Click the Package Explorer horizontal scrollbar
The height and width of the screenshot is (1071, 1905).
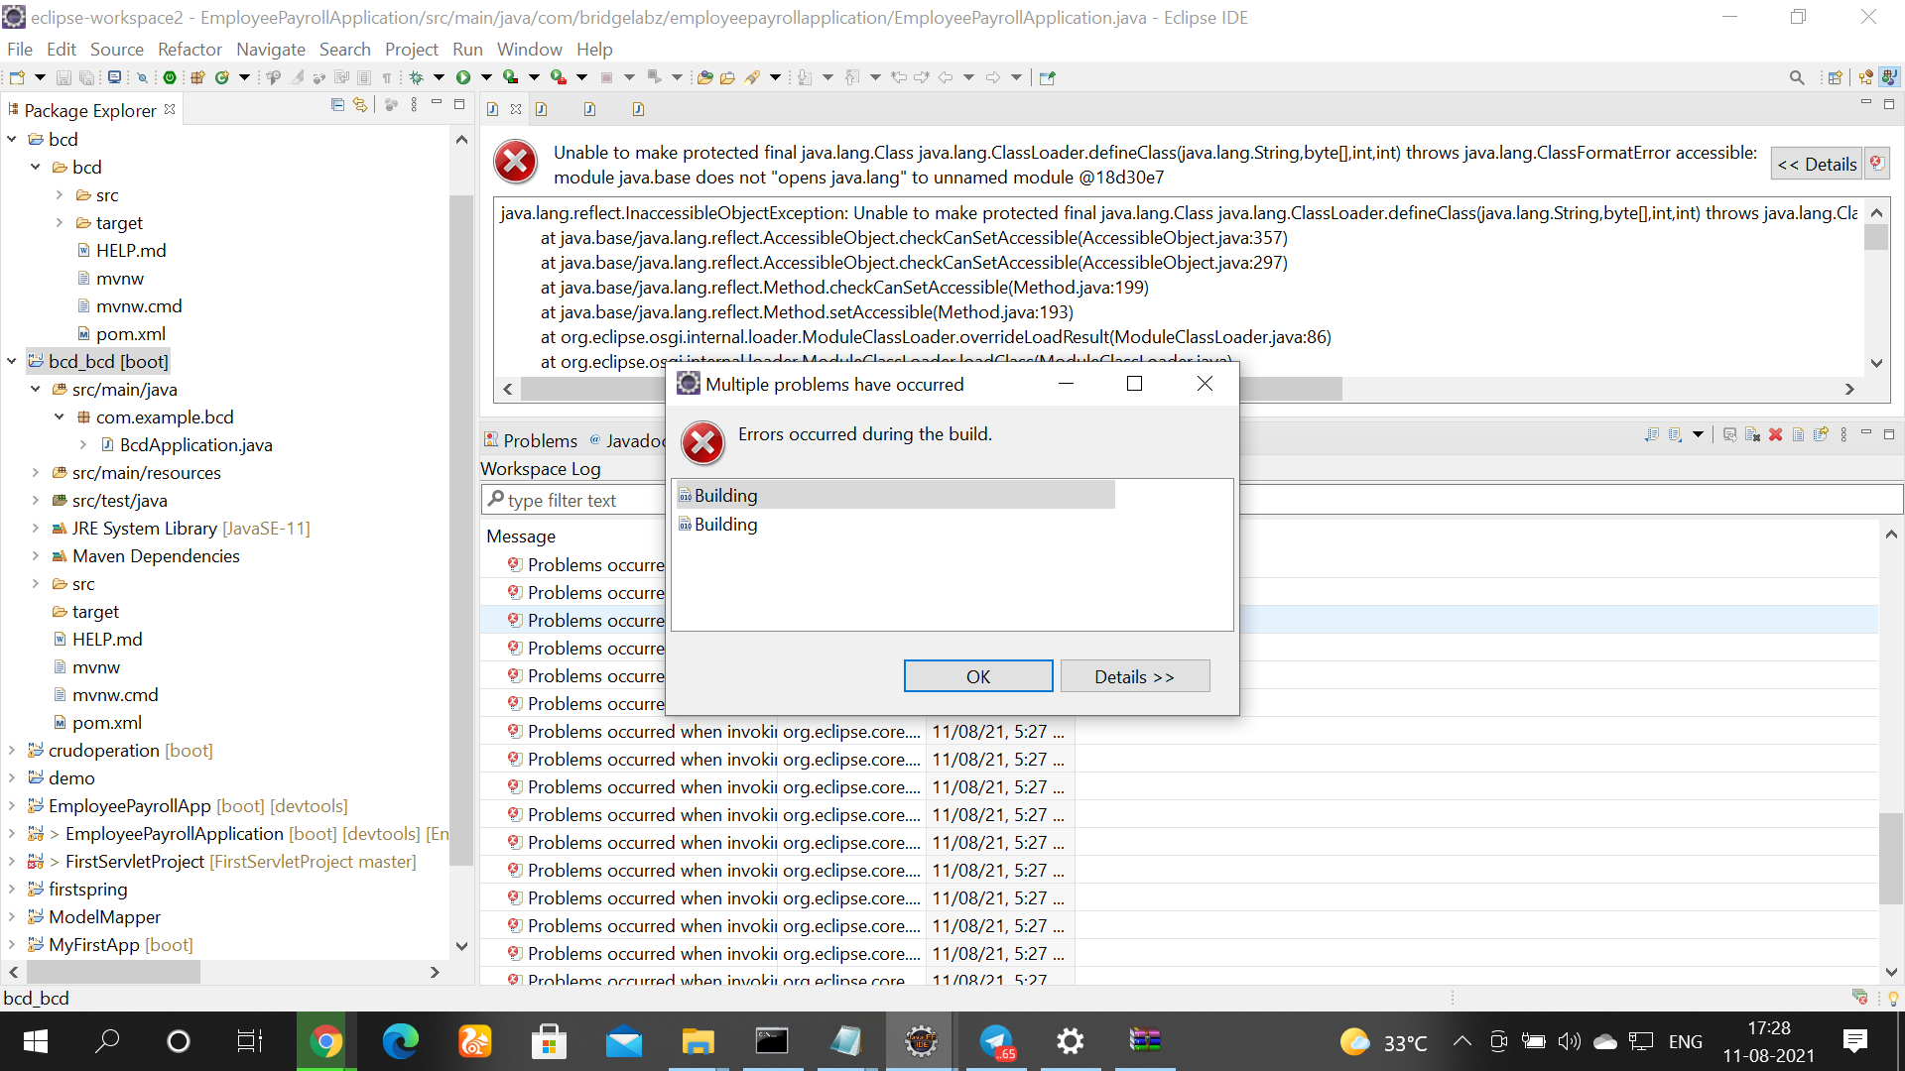click(x=114, y=972)
